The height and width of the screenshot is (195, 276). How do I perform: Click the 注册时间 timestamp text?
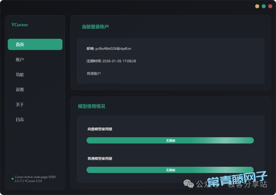111,61
